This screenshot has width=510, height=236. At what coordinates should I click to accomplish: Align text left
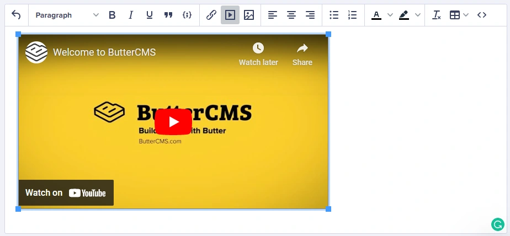[x=273, y=15]
